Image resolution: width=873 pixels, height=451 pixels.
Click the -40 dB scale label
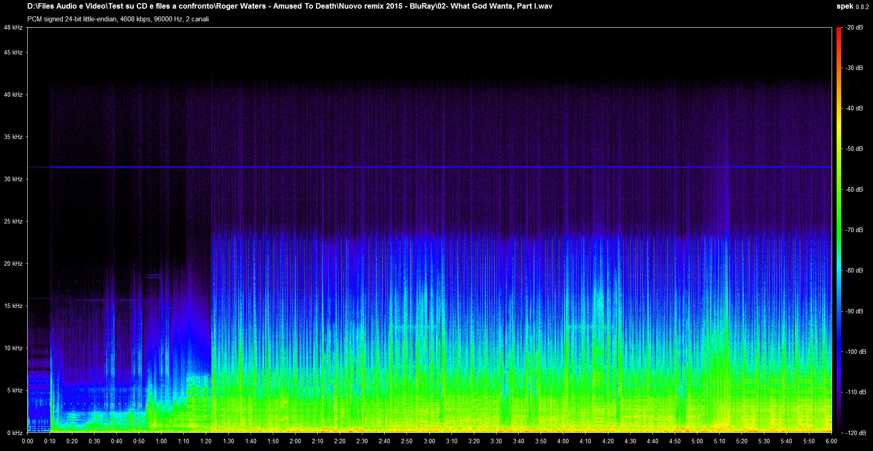coord(853,109)
